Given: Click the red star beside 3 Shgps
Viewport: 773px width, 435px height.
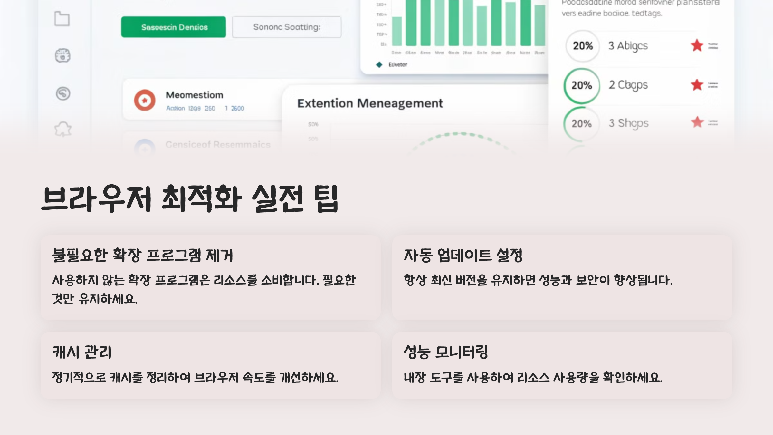Looking at the screenshot, I should 697,122.
